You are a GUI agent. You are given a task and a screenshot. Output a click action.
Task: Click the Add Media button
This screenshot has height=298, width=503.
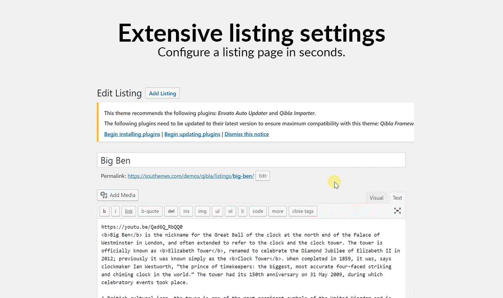tap(118, 195)
